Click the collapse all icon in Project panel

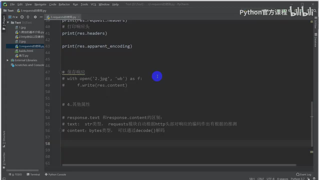point(28,17)
